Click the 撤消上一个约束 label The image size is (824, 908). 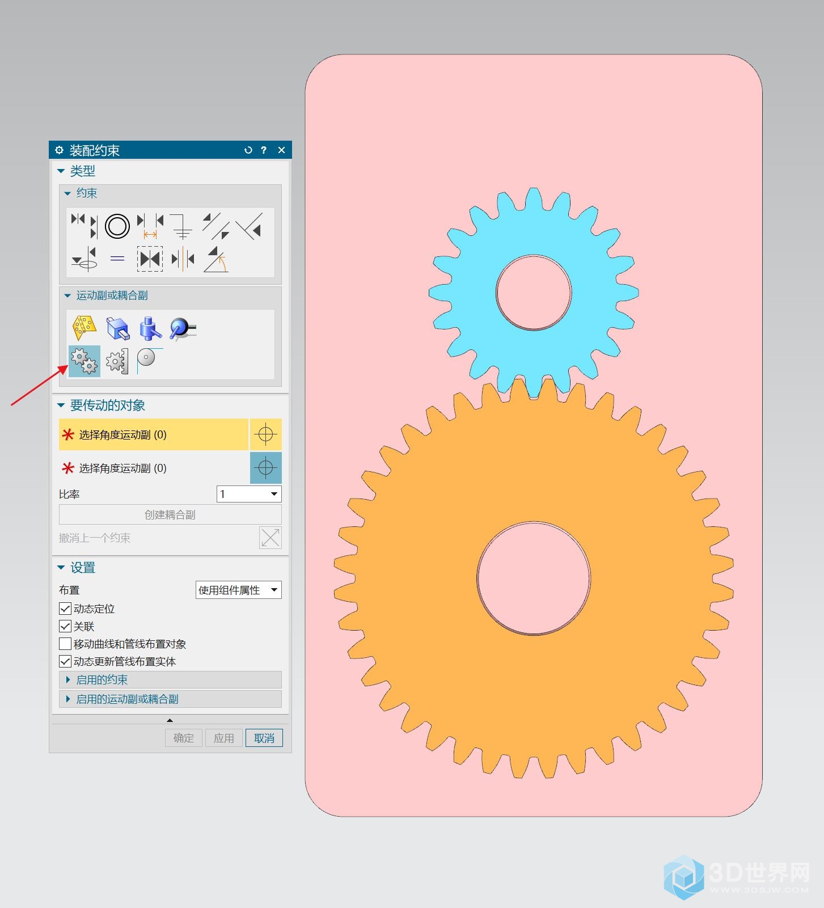(x=95, y=538)
